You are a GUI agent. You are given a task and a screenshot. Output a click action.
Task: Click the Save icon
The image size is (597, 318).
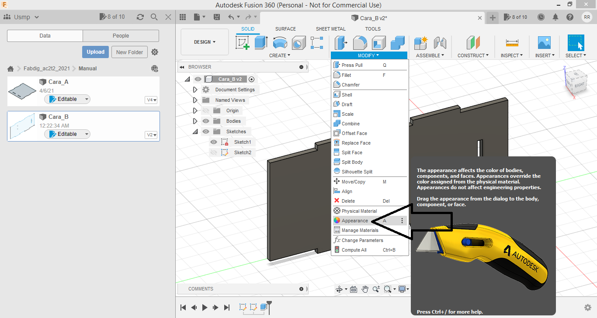[216, 17]
